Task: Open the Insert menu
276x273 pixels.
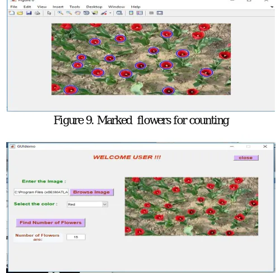Action: 58,7
